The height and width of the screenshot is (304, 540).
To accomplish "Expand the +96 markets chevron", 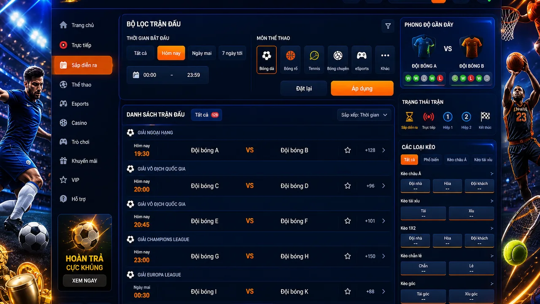I will point(383,186).
